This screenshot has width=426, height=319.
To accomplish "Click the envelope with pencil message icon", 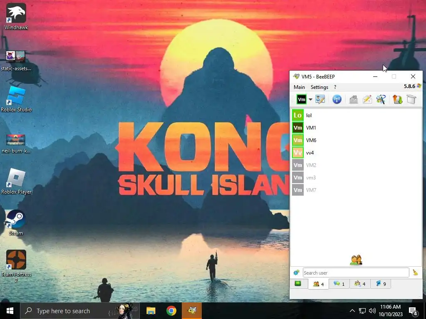I will [367, 99].
